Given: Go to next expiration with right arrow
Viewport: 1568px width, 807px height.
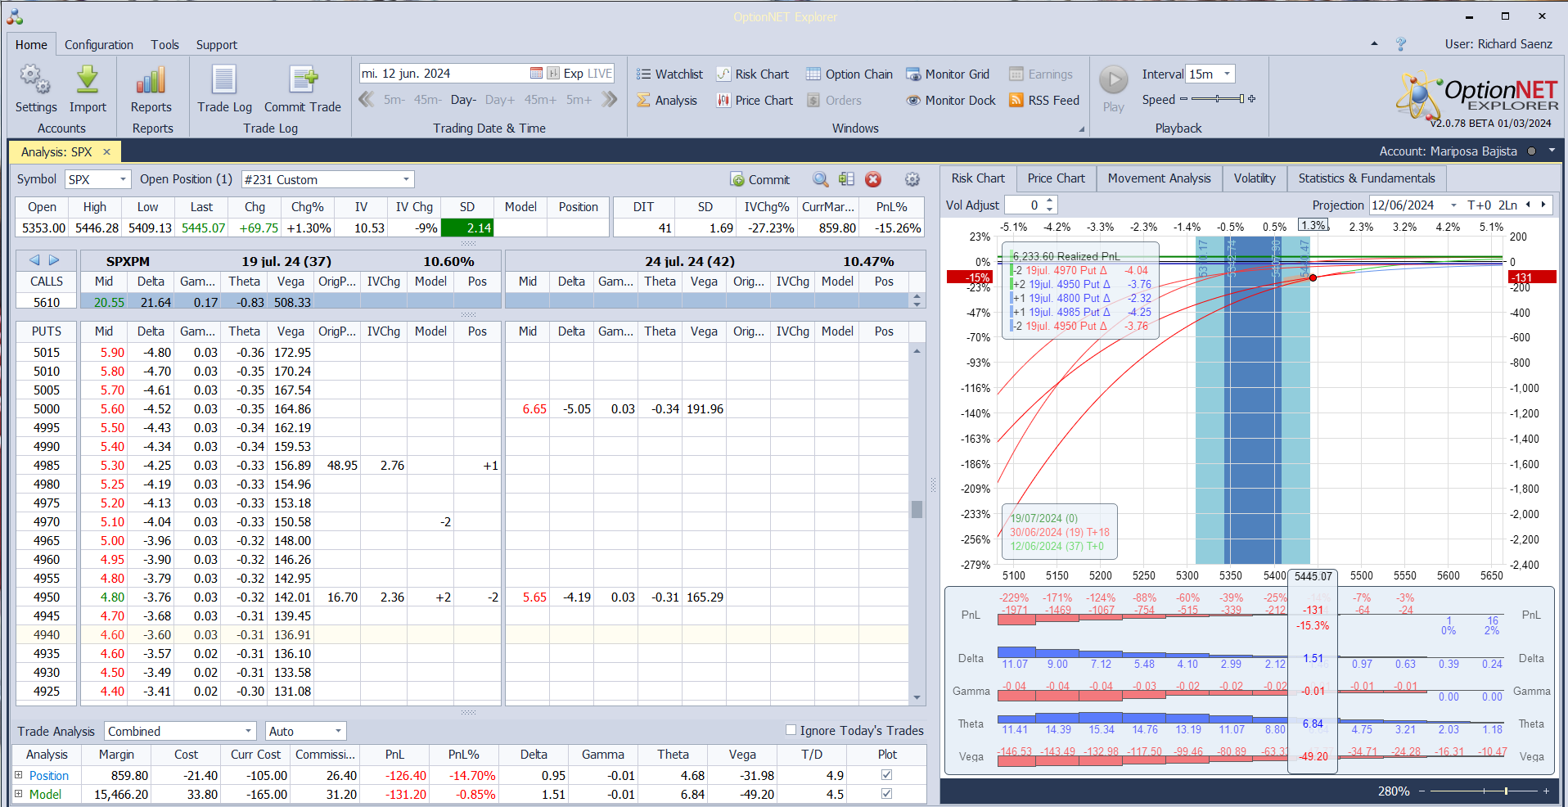Looking at the screenshot, I should [54, 260].
